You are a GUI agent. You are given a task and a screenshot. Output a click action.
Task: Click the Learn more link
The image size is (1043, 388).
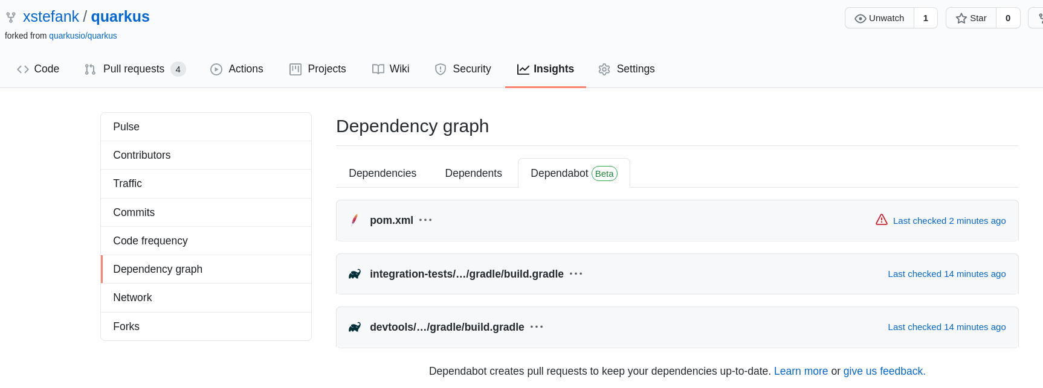click(x=801, y=371)
